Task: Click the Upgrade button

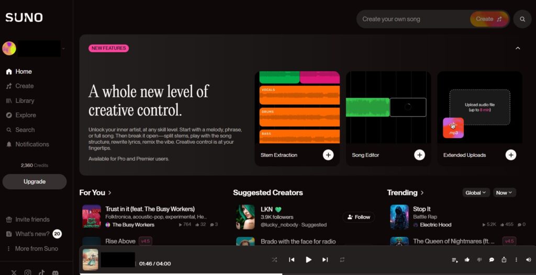Action: coord(35,182)
